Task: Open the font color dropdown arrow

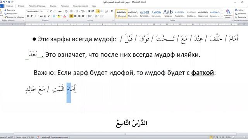Action: click(x=67, y=16)
